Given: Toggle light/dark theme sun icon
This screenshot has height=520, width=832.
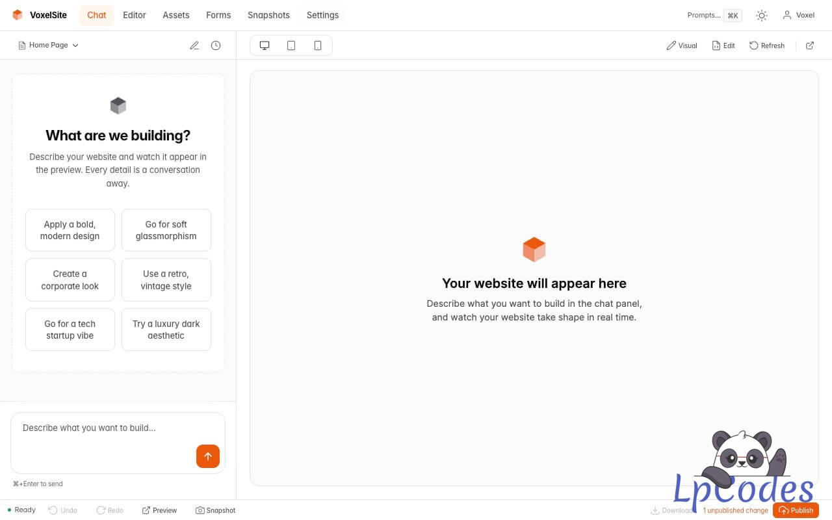Looking at the screenshot, I should [x=762, y=15].
